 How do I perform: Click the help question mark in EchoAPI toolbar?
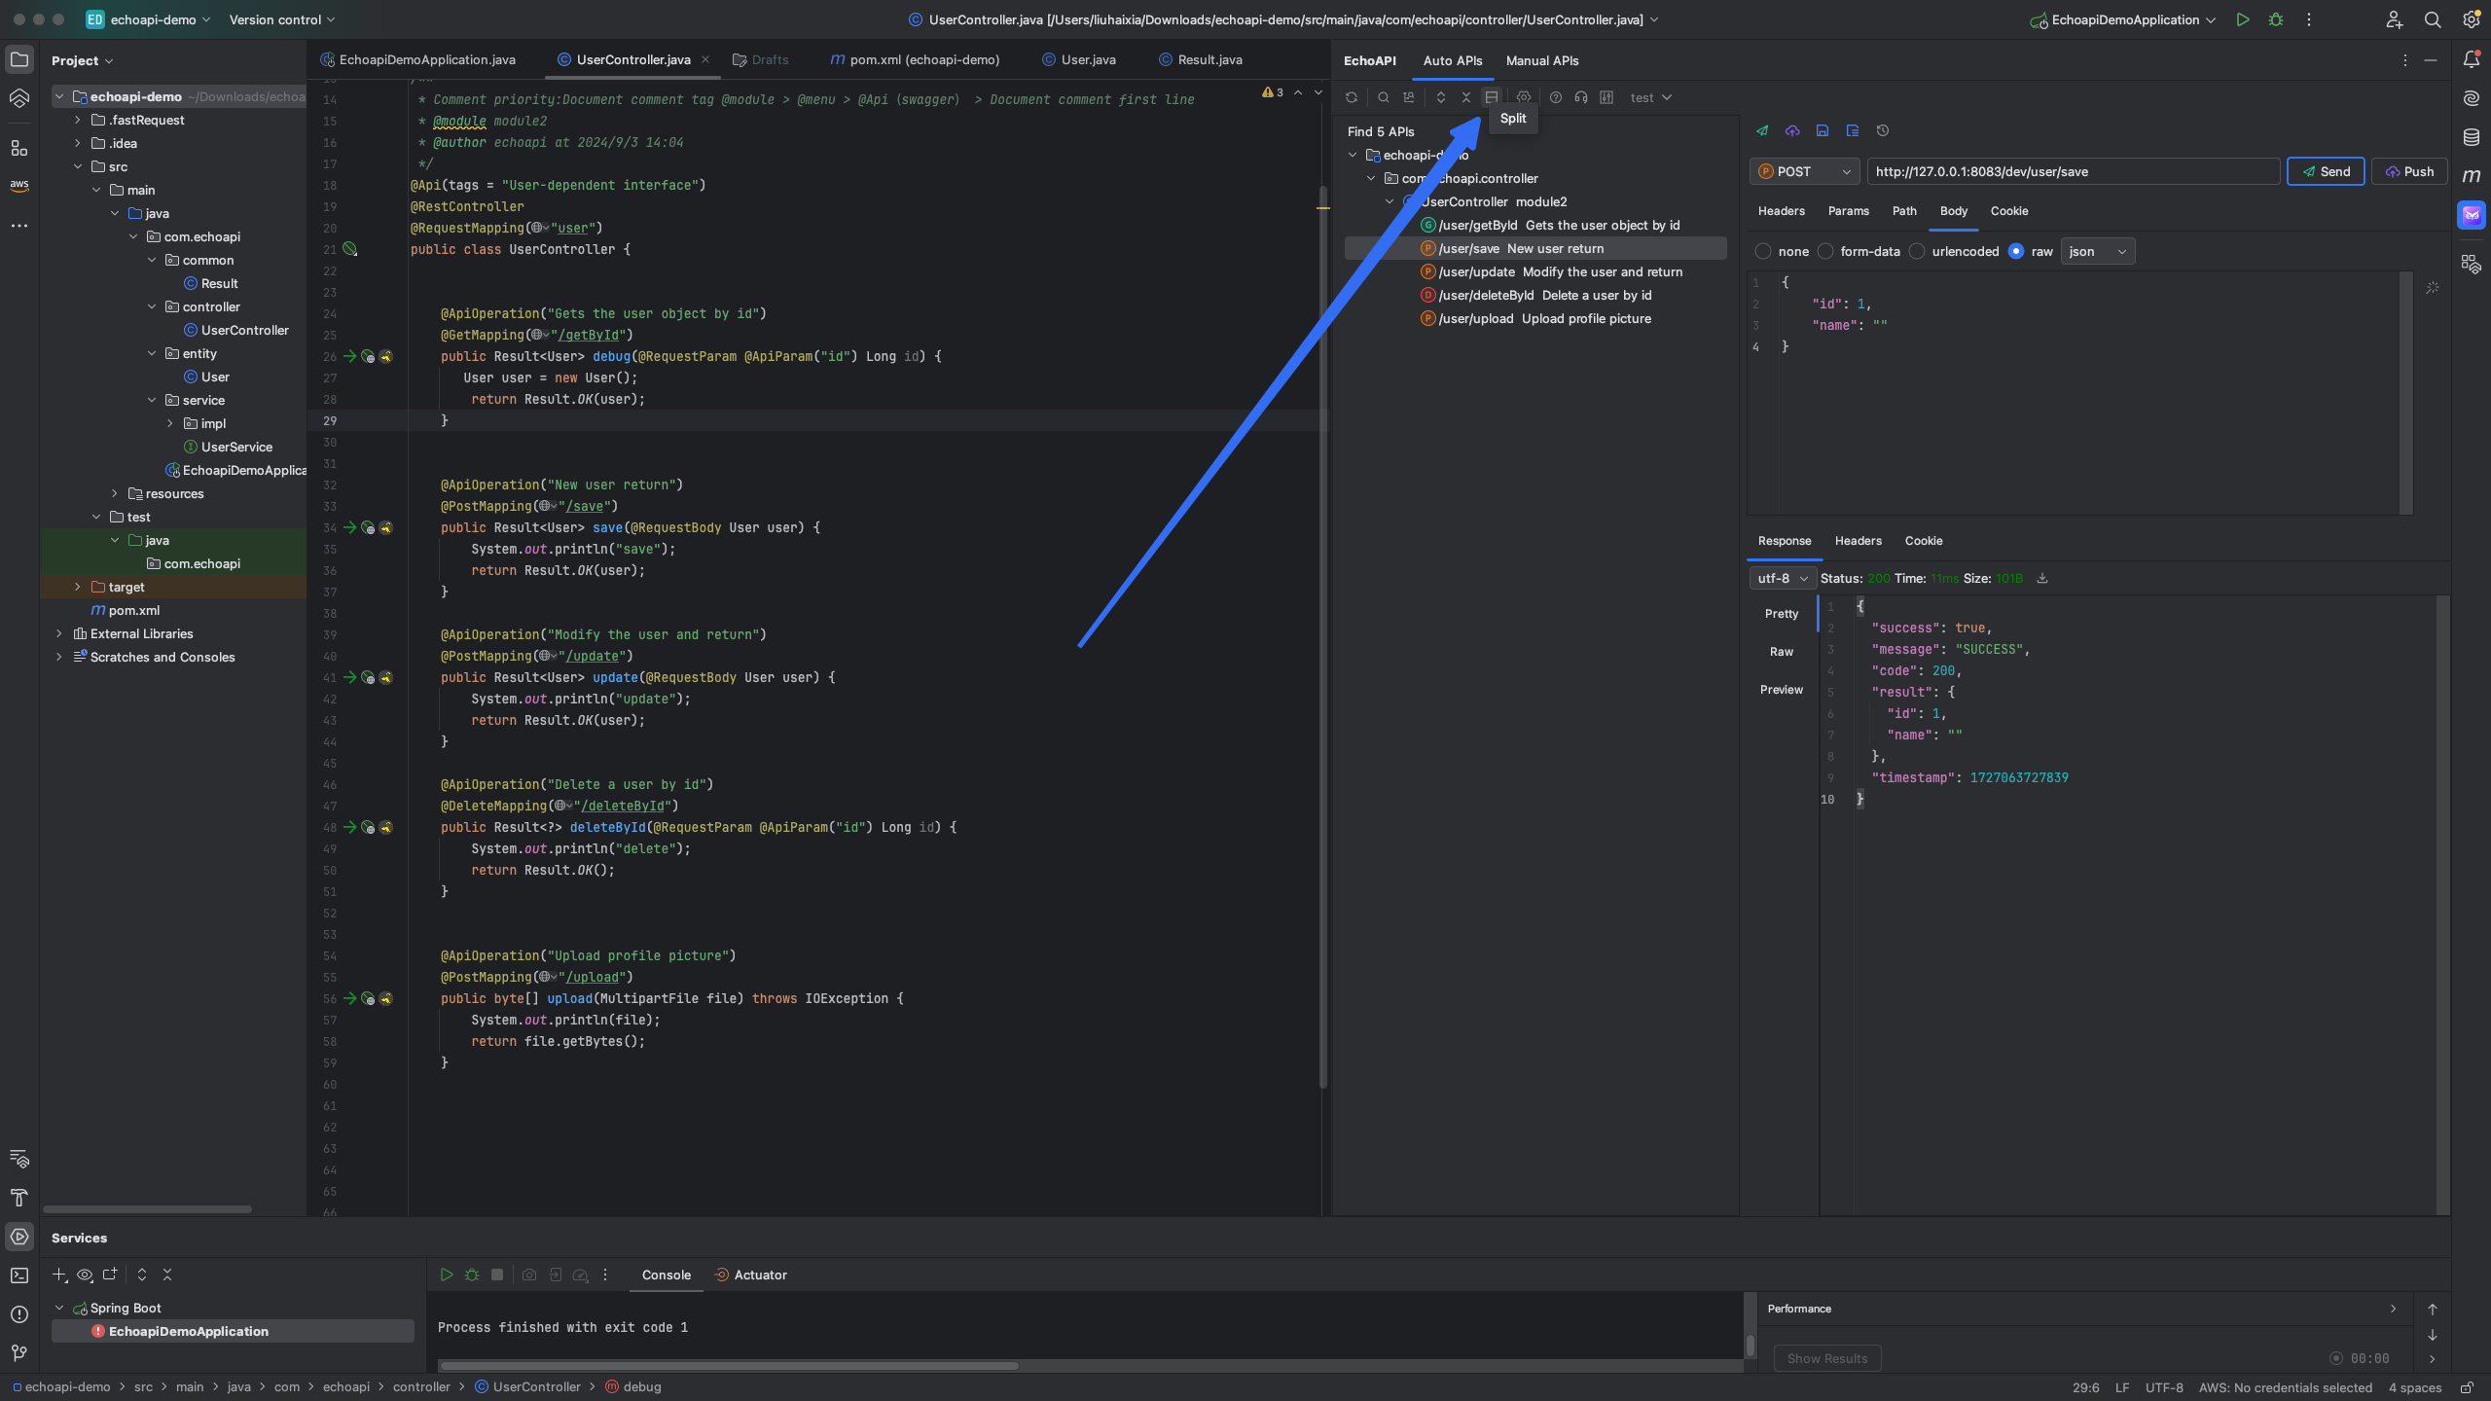tap(1555, 97)
